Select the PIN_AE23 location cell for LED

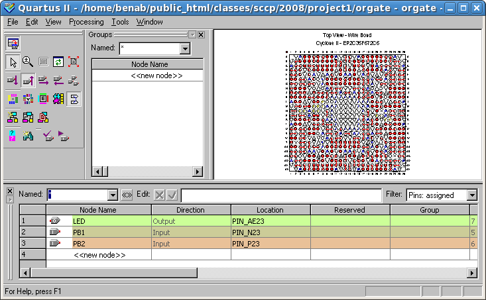pos(270,221)
